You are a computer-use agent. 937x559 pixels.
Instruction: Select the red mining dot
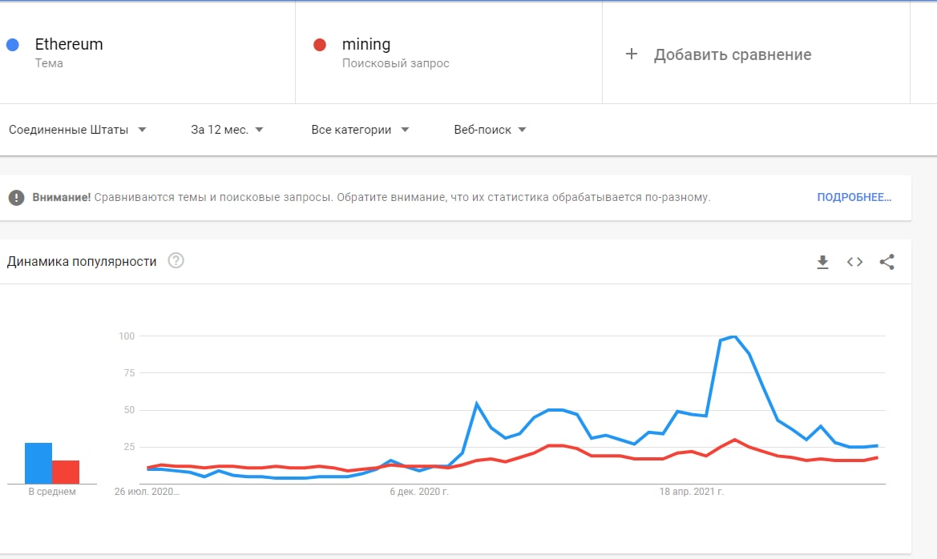coord(320,45)
